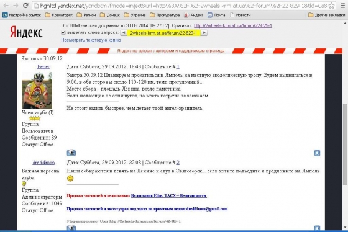This screenshot has height=232, width=348.
Task: Open the Регион bookmarks folder
Action: coord(86,15)
